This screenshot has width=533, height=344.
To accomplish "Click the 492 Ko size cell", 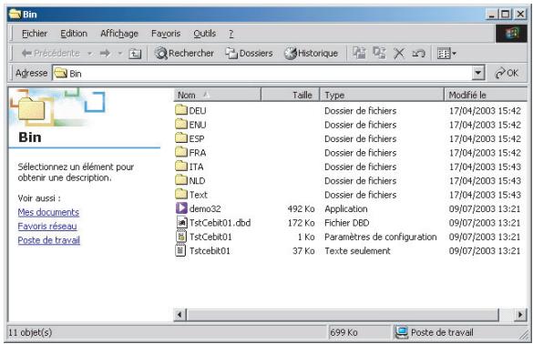I will 301,208.
